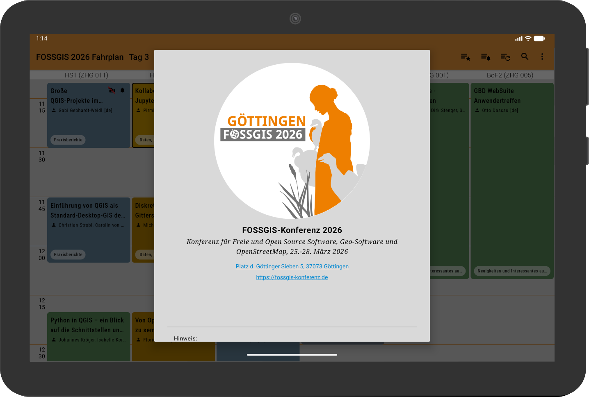The width and height of the screenshot is (589, 397).
Task: Click the bell icon on Große QGIS-Projekte
Action: pos(122,91)
